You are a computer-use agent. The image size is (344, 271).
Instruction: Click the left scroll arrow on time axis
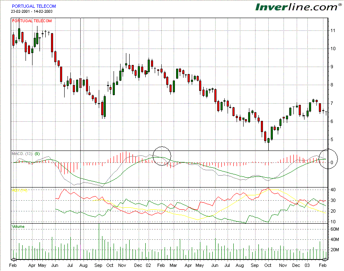(x=14, y=260)
